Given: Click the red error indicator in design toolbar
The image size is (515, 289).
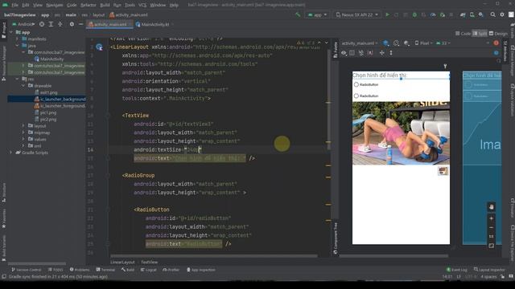Looking at the screenshot, I should 496,43.
